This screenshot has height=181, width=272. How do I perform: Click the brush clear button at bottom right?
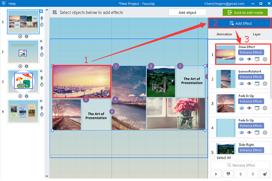click(265, 174)
